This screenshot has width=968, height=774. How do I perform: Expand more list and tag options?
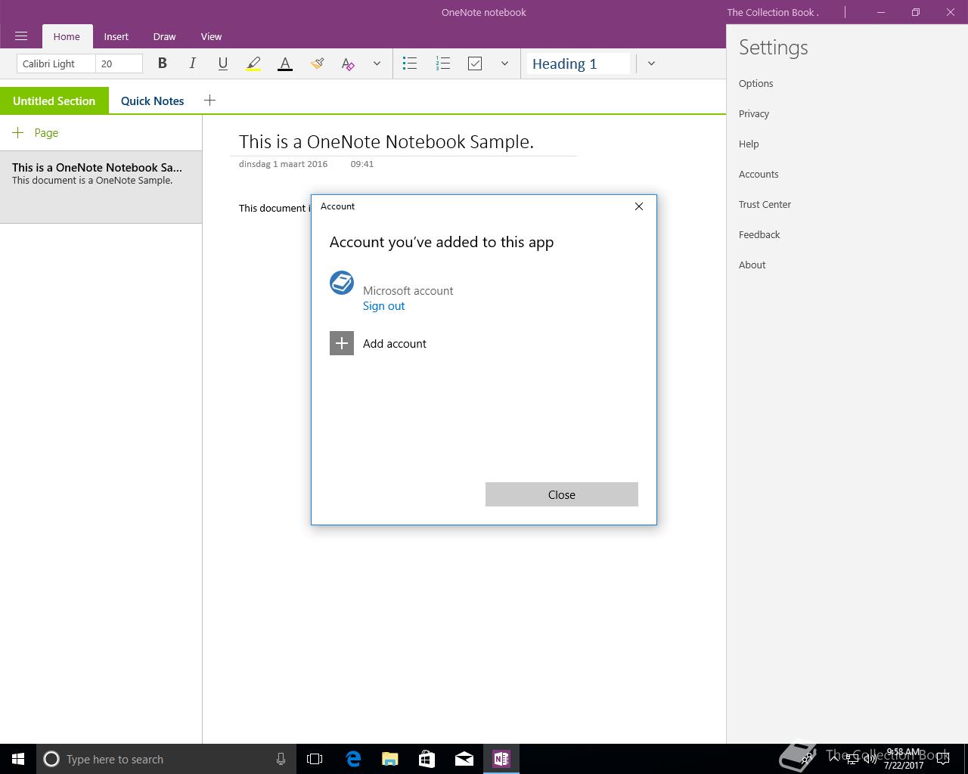(504, 63)
